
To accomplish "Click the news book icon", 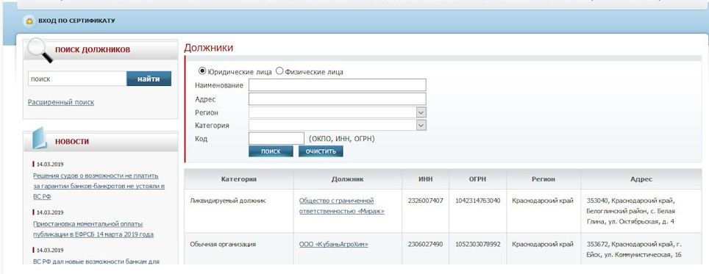I will 39,138.
